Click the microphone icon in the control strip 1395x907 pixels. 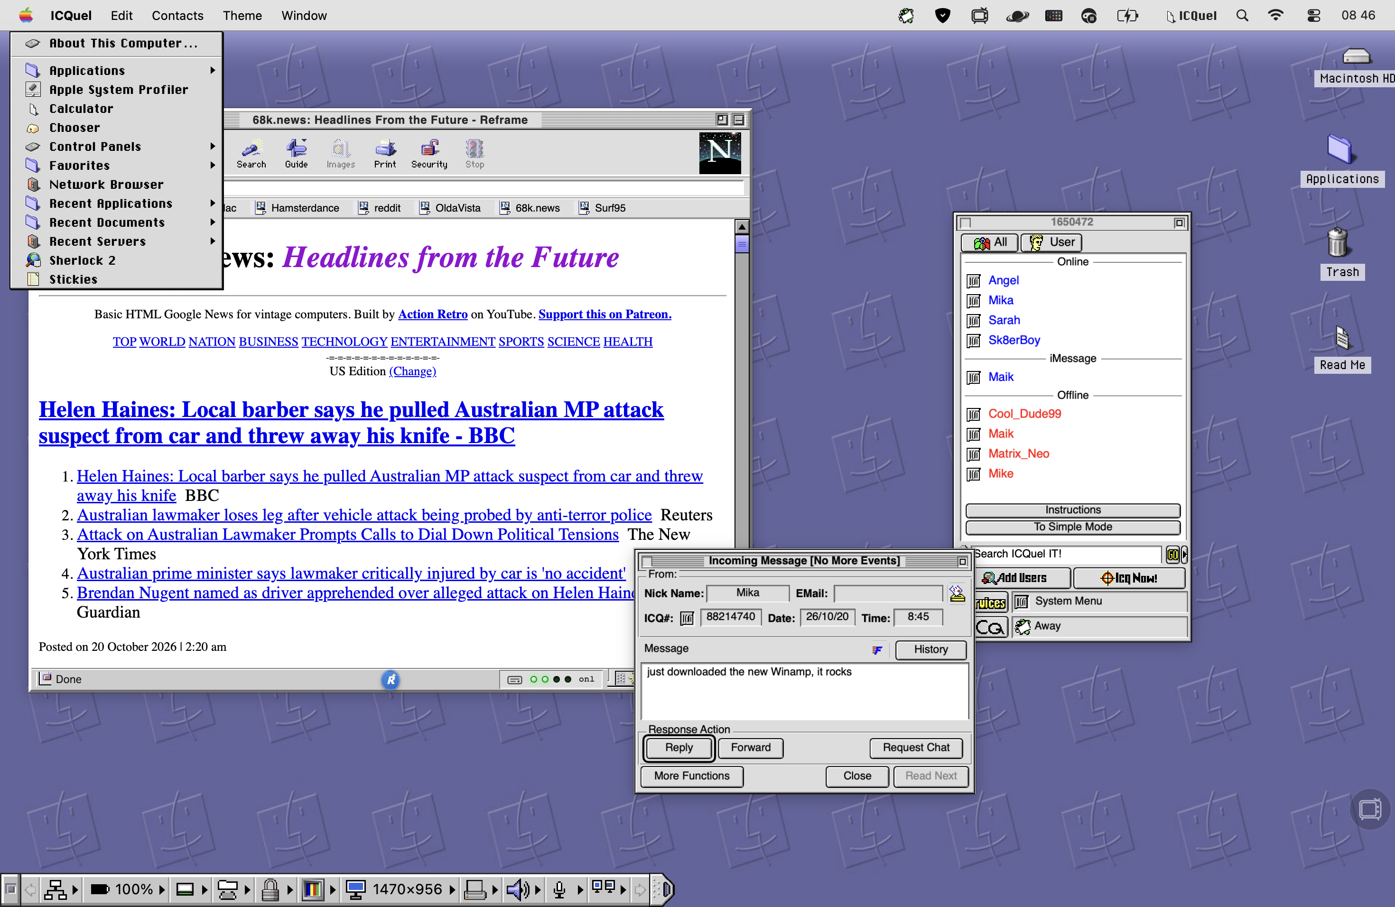tap(559, 890)
